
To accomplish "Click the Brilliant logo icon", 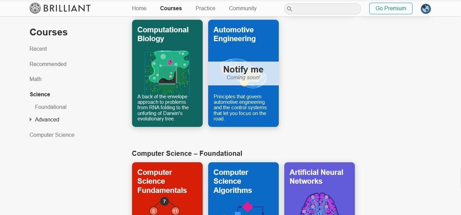I will pyautogui.click(x=35, y=8).
